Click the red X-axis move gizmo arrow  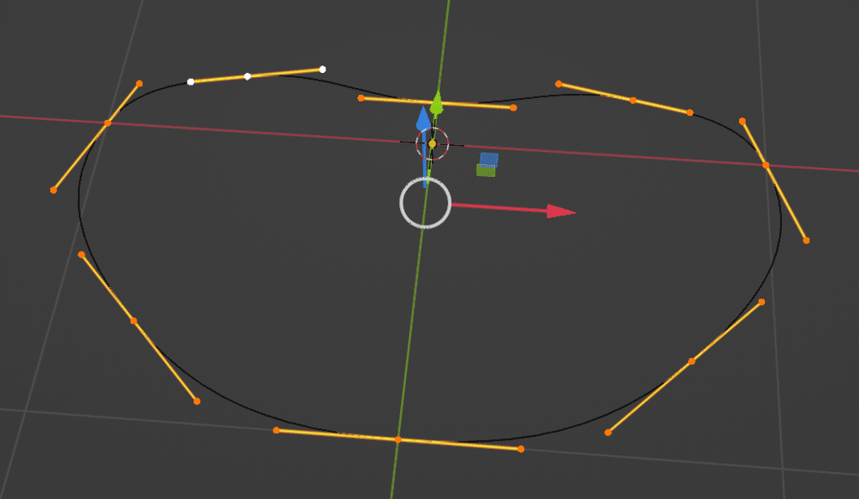[x=561, y=211]
